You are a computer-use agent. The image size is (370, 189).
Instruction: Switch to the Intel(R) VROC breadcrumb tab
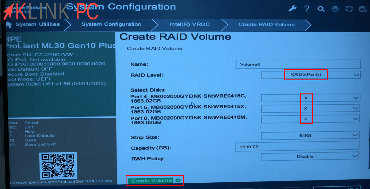pos(190,24)
